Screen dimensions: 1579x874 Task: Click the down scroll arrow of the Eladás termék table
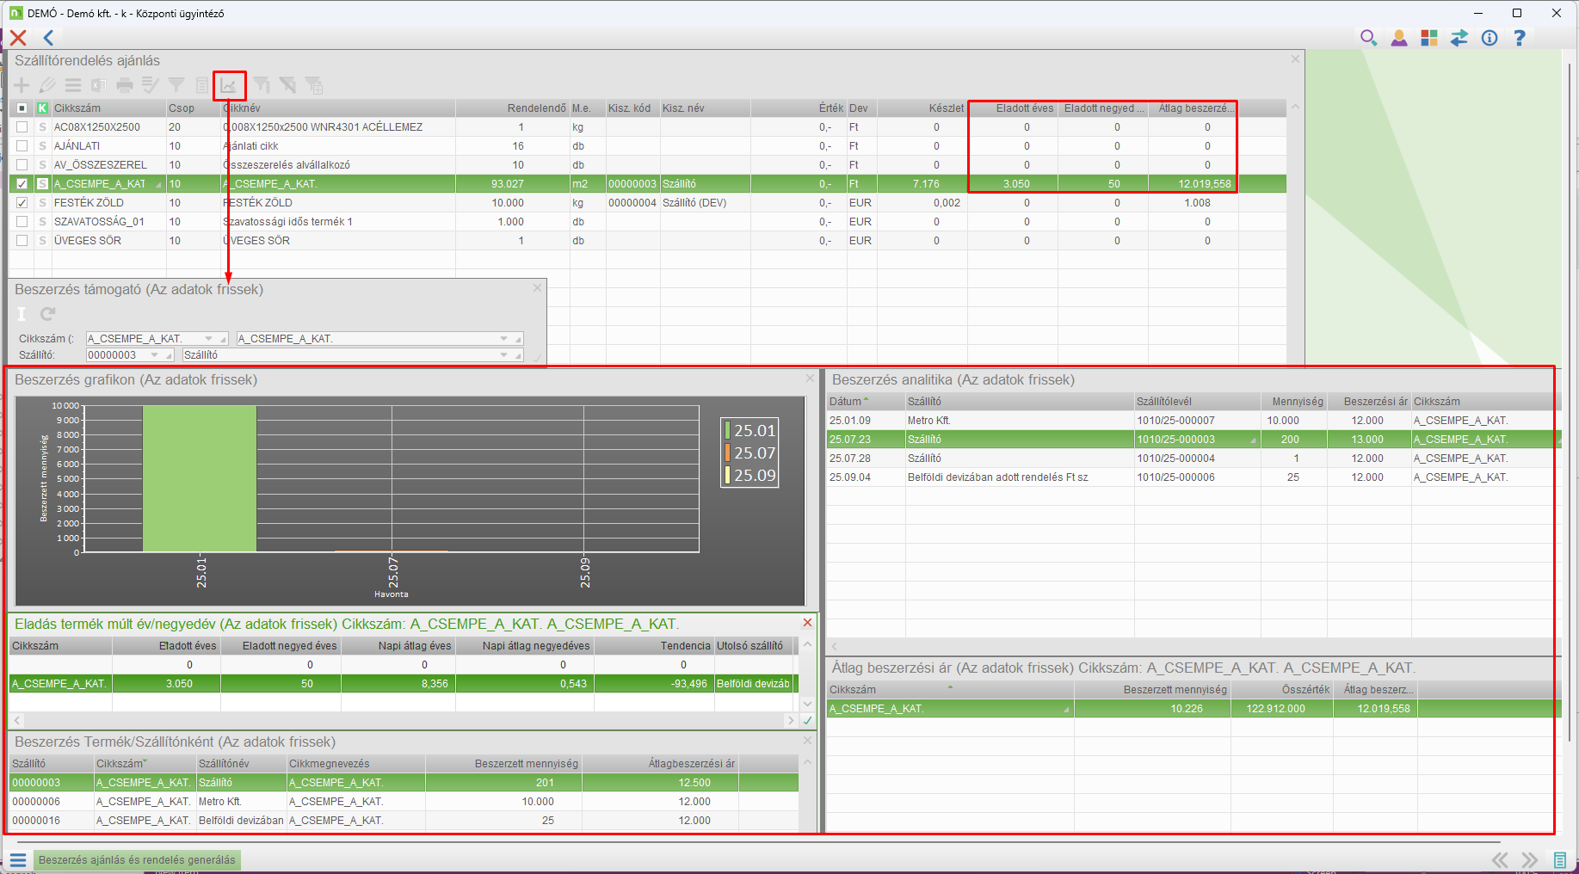pos(807,704)
